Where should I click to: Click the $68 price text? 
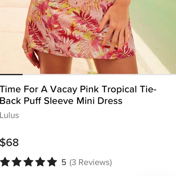click(x=9, y=142)
